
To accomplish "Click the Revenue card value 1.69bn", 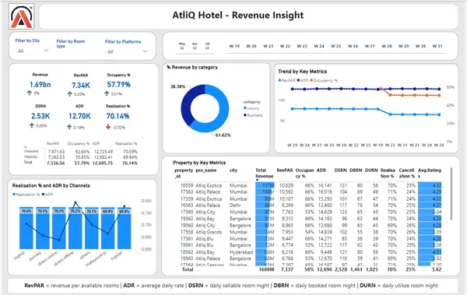I will pyautogui.click(x=40, y=85).
